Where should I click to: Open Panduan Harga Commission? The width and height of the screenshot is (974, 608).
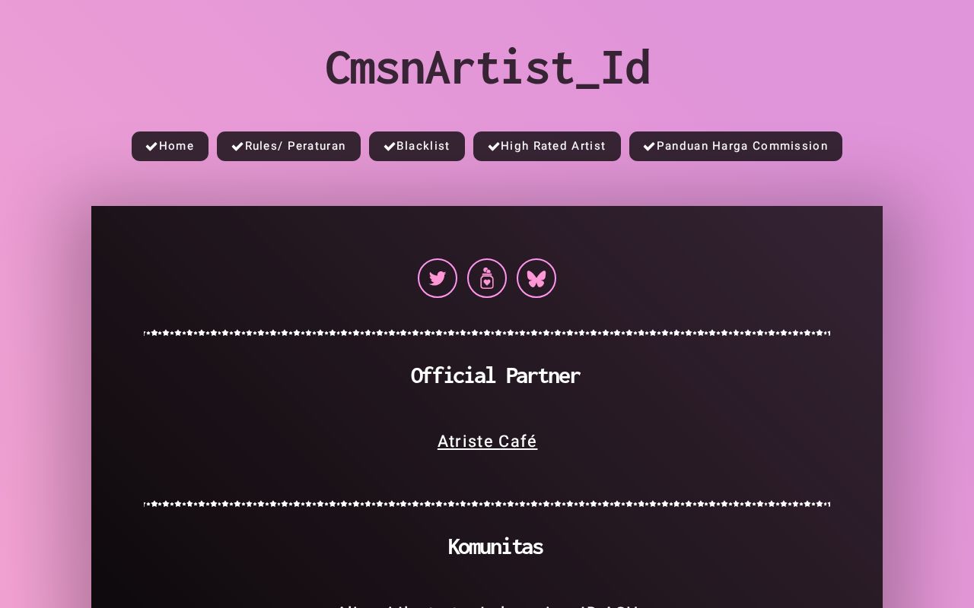pos(736,146)
